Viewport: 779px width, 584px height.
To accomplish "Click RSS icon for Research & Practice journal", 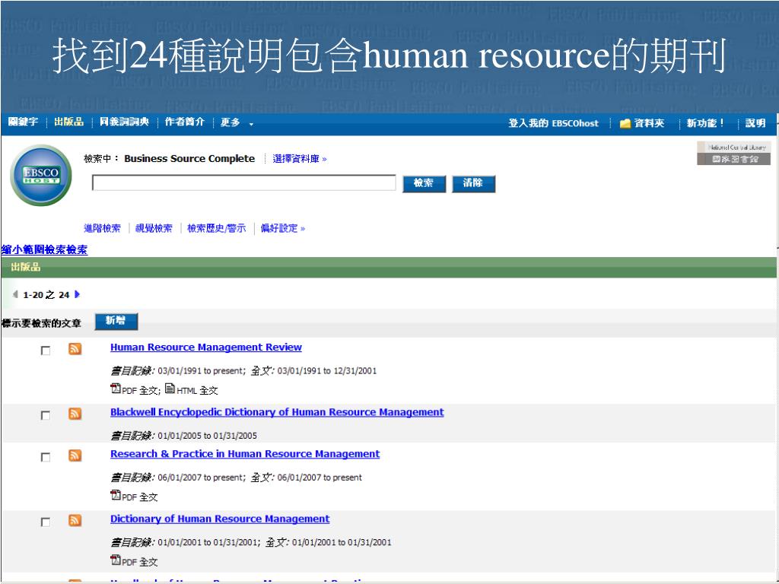I will pyautogui.click(x=75, y=456).
